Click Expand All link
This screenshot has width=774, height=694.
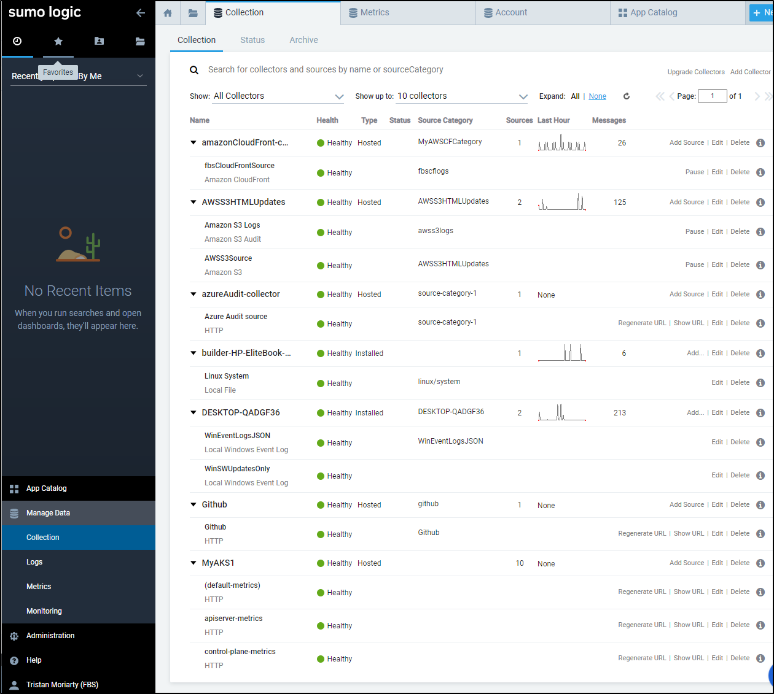[x=575, y=96]
